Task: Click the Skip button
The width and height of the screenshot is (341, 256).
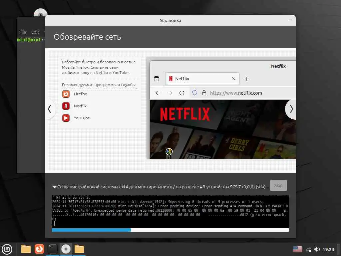Action: click(278, 185)
